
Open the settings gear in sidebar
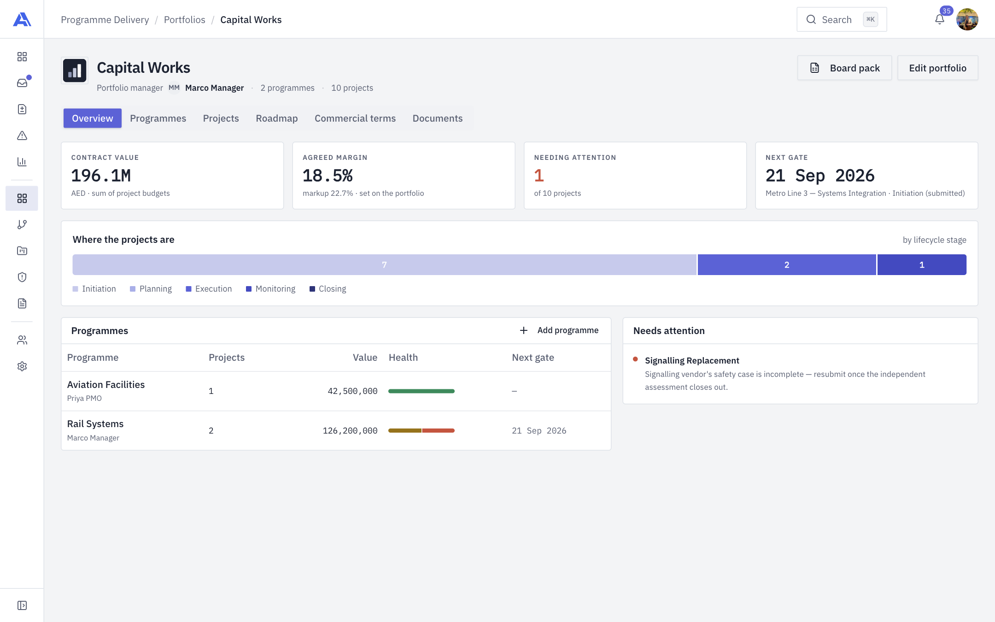point(22,366)
